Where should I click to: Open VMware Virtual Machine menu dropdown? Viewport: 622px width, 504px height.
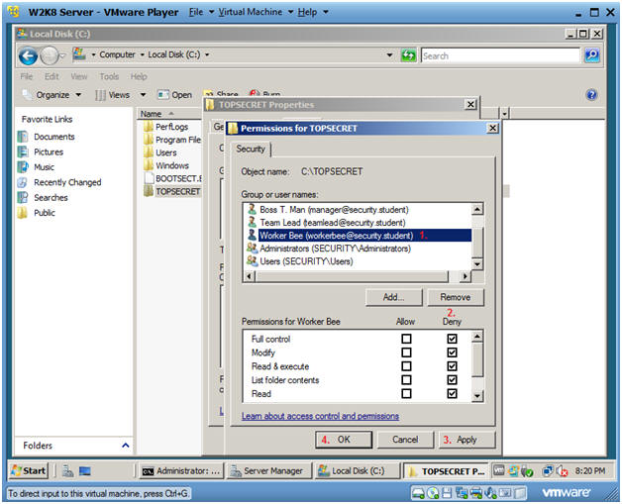click(x=256, y=12)
